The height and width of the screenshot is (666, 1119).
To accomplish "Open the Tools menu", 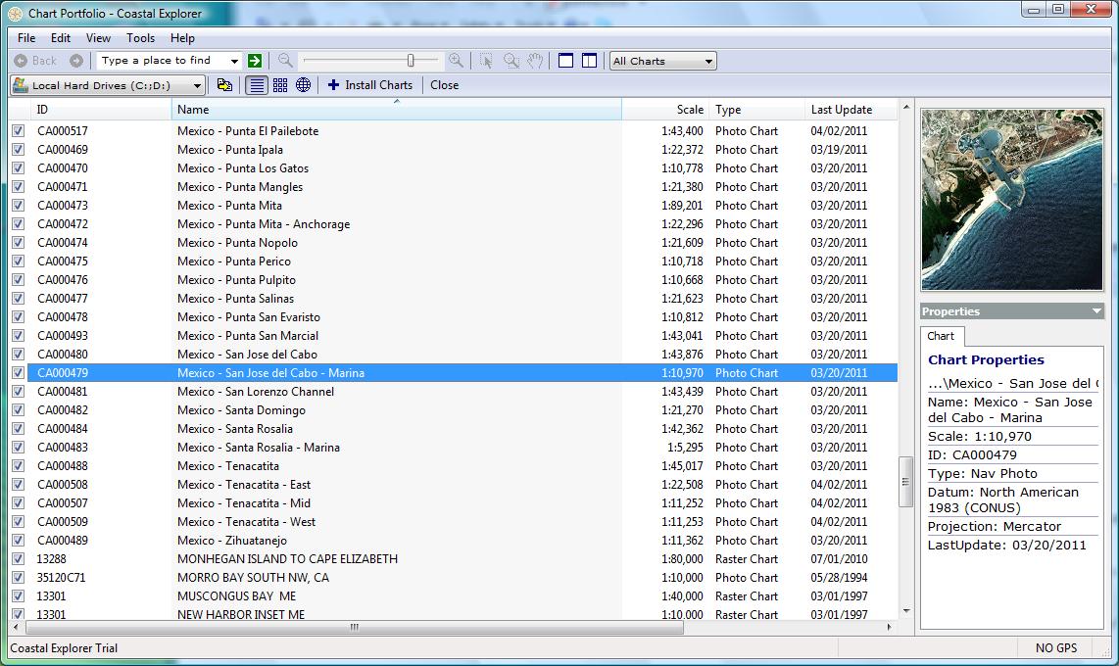I will click(x=140, y=38).
